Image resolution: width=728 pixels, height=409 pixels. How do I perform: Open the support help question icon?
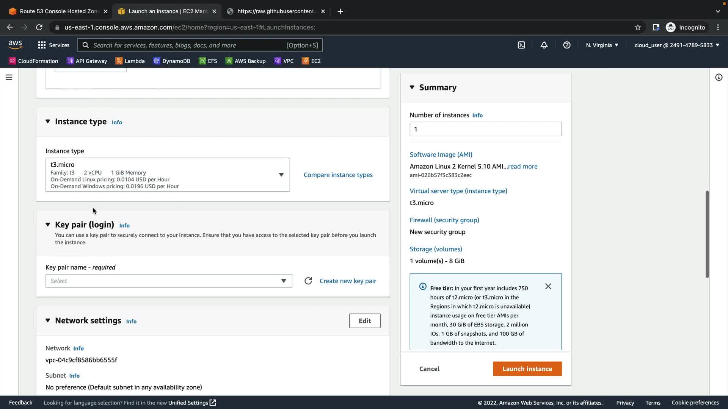coord(567,45)
